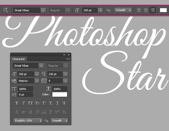Toggle Faux Italic in Character panel
The image size is (169, 131).
point(23,103)
